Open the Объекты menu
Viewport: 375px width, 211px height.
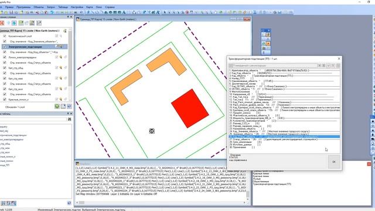coord(39,7)
